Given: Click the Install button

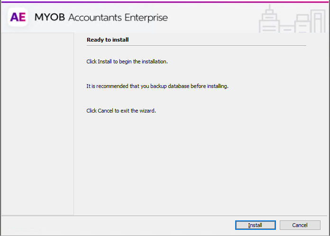Looking at the screenshot, I should (255, 225).
